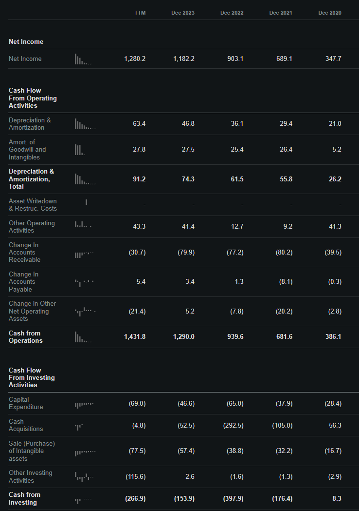Click the Dec 2020 column header
Viewport: 359px width, 511px height.
pyautogui.click(x=329, y=13)
